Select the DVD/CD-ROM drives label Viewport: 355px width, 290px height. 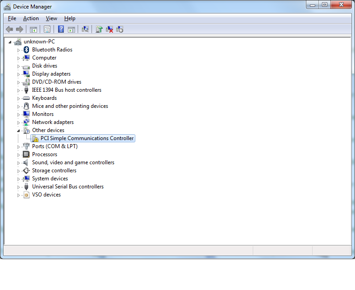pos(57,82)
